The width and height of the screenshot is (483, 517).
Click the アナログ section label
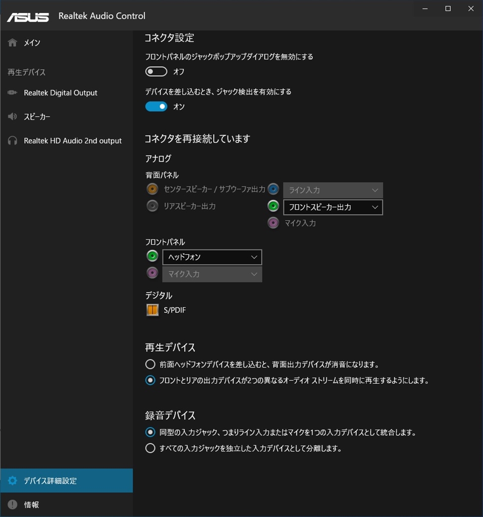158,159
